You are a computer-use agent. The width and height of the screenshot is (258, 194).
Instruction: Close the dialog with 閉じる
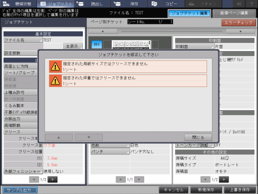click(198, 137)
